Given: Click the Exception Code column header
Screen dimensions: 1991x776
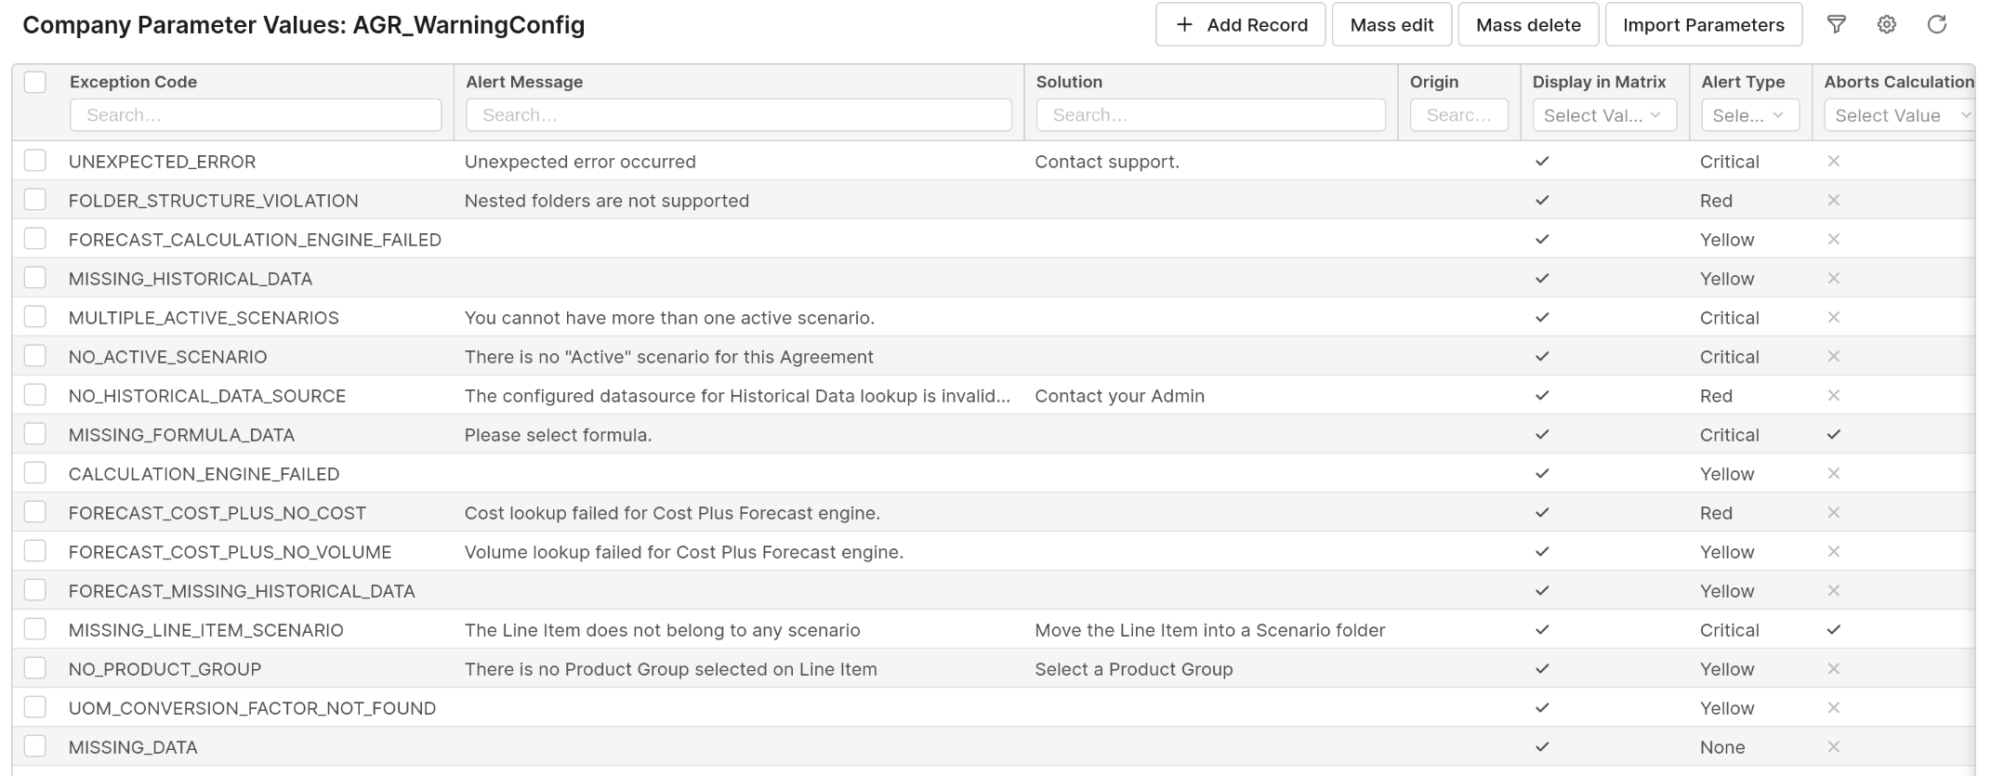Looking at the screenshot, I should [133, 82].
